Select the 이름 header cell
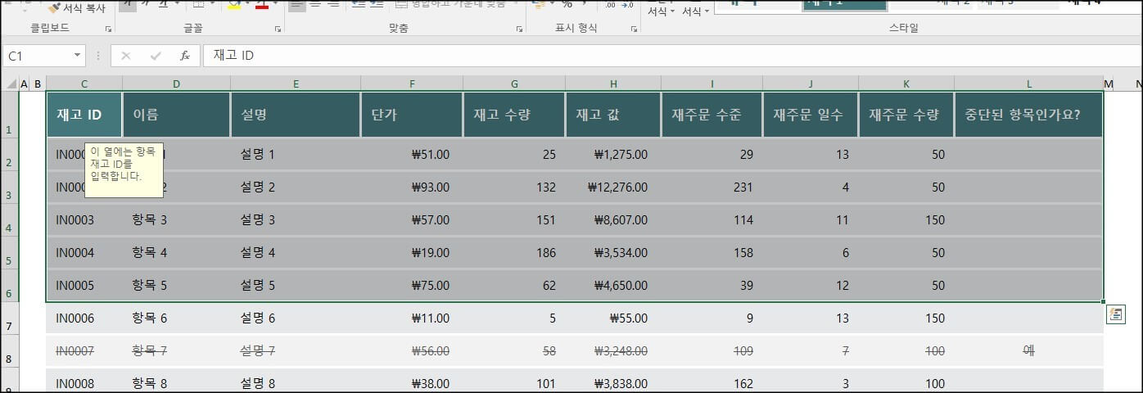This screenshot has height=393, width=1143. click(x=176, y=115)
